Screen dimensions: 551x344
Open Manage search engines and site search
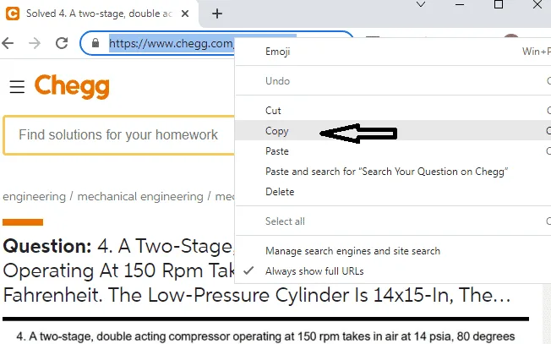[x=392, y=251]
